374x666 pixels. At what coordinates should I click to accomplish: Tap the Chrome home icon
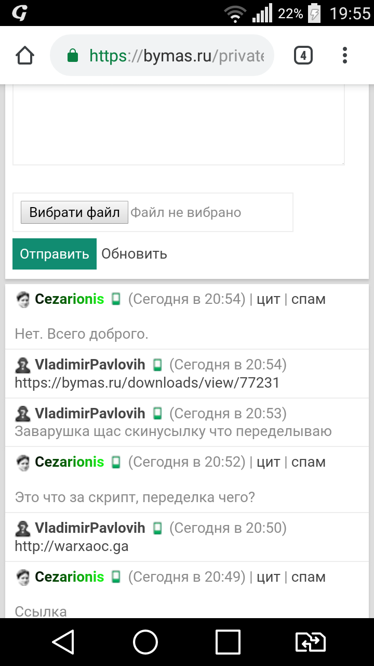(x=25, y=55)
